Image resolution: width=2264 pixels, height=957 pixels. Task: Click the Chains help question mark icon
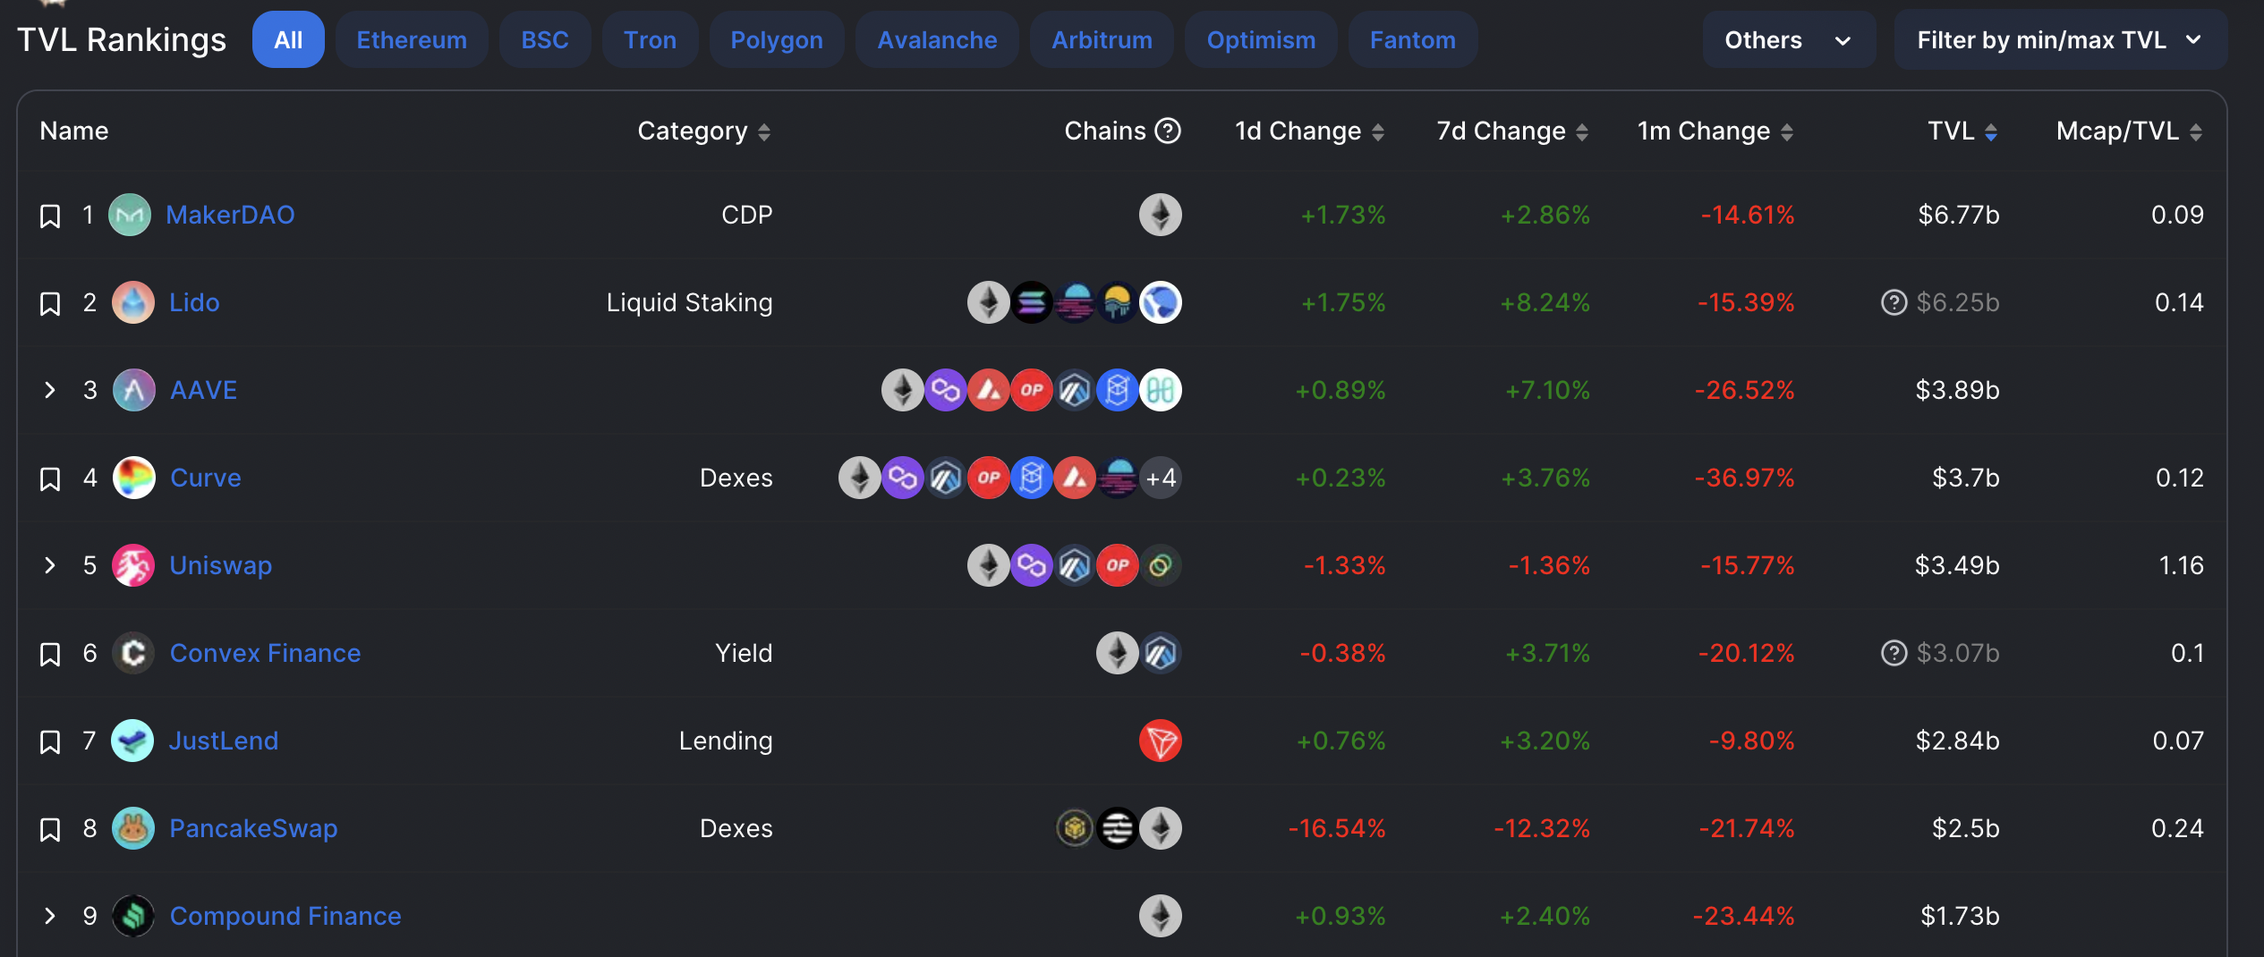[1168, 131]
